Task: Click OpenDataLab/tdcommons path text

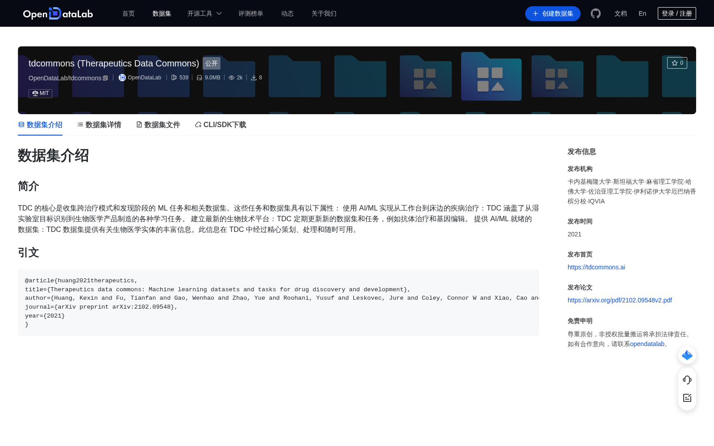Action: tap(65, 78)
